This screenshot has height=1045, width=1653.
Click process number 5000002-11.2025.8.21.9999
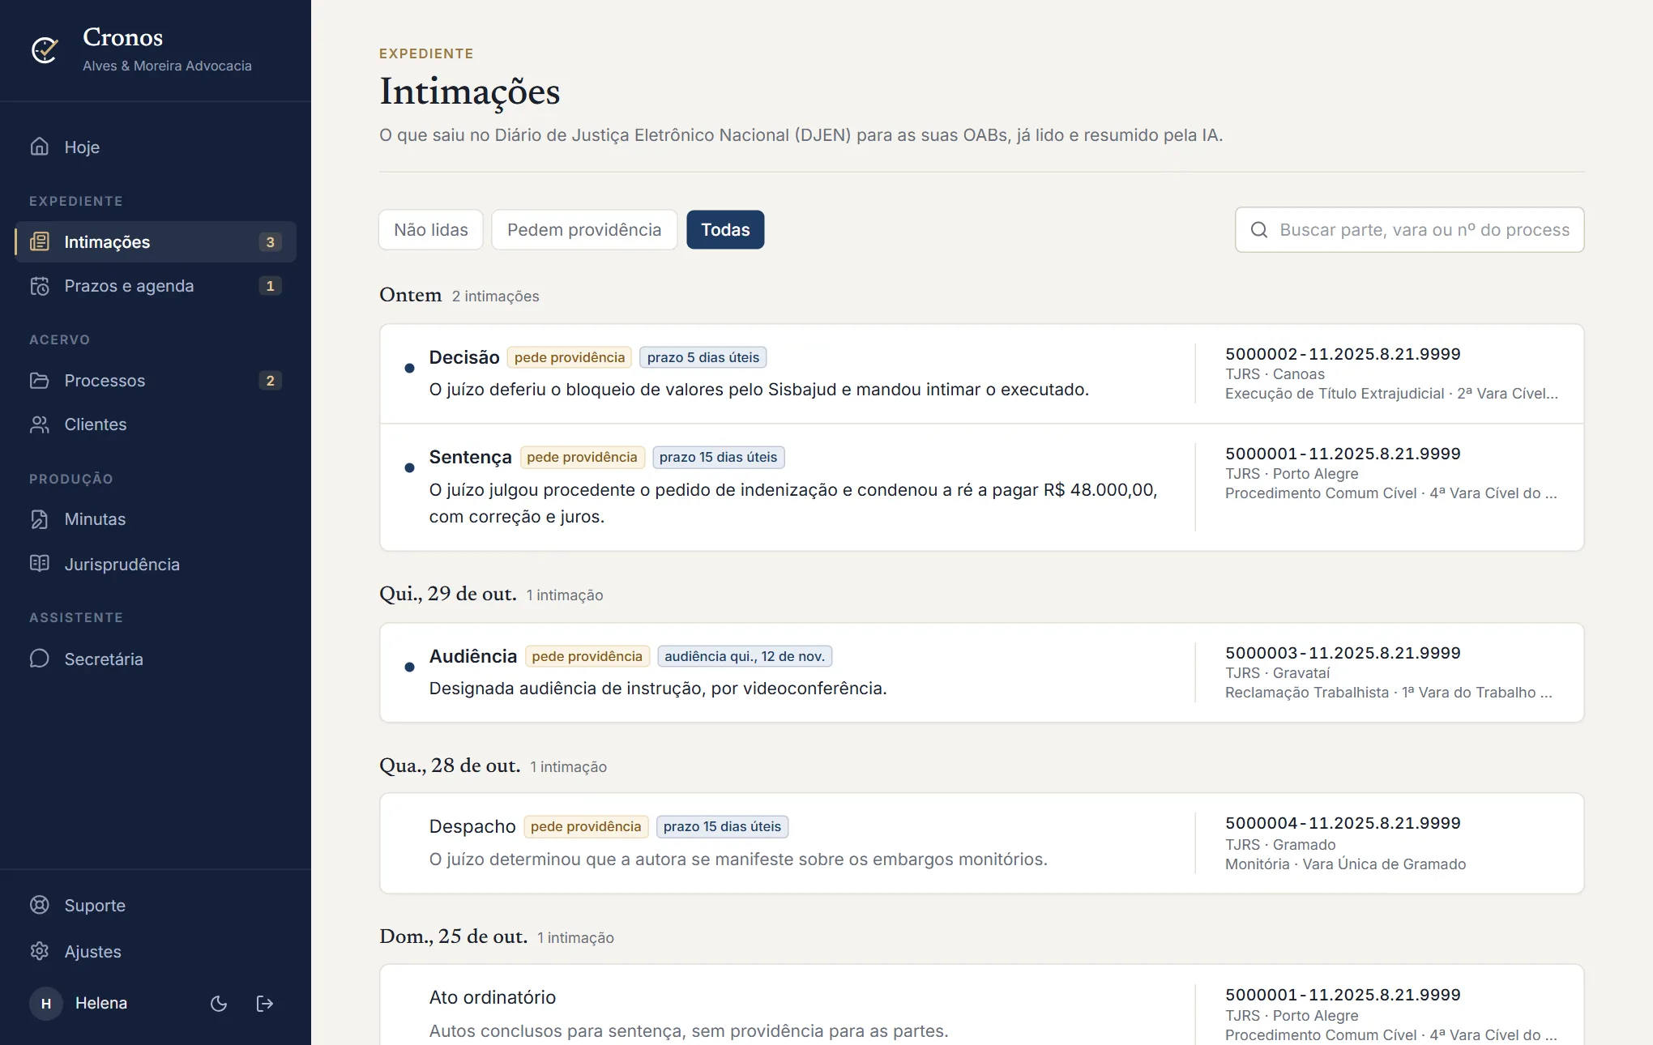click(1343, 354)
